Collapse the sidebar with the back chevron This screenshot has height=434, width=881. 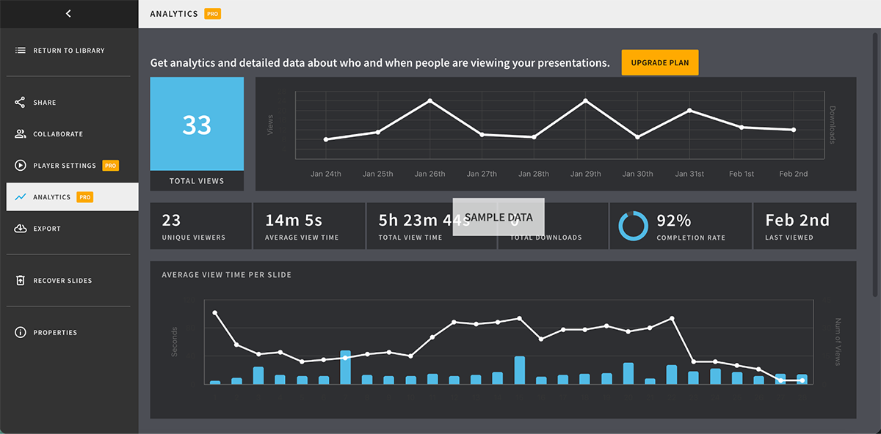(x=68, y=13)
